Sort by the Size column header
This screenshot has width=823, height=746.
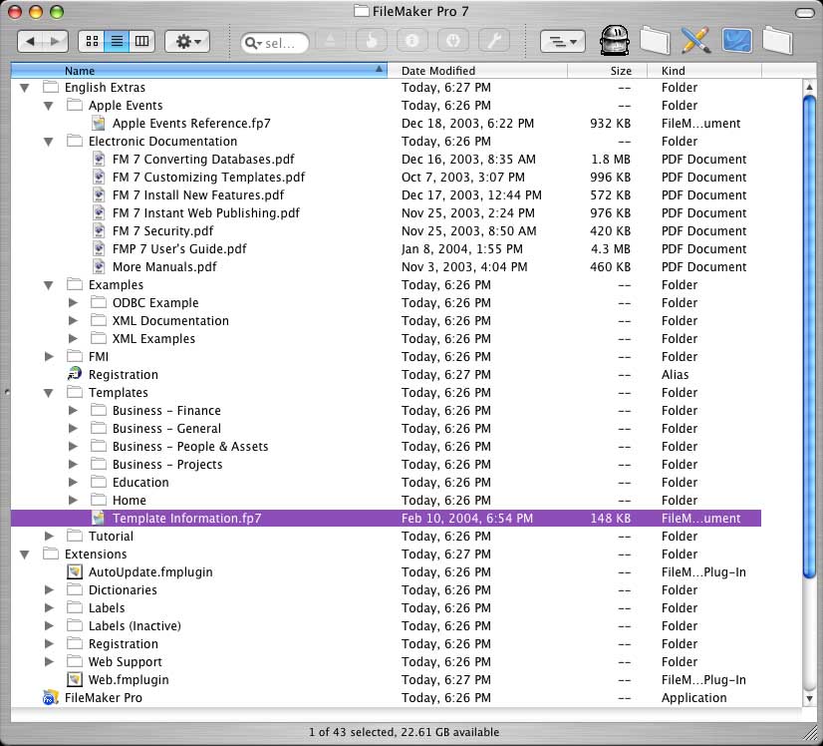point(607,71)
